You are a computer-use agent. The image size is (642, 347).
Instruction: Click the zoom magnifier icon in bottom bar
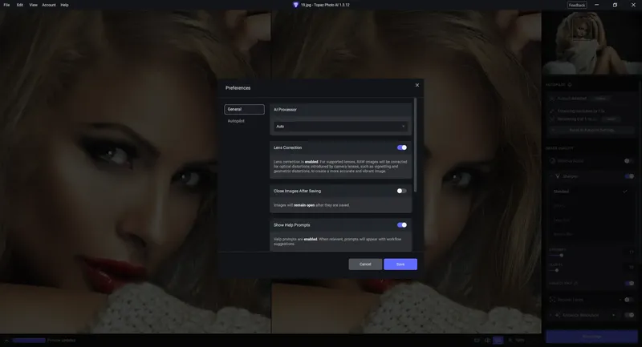point(510,340)
